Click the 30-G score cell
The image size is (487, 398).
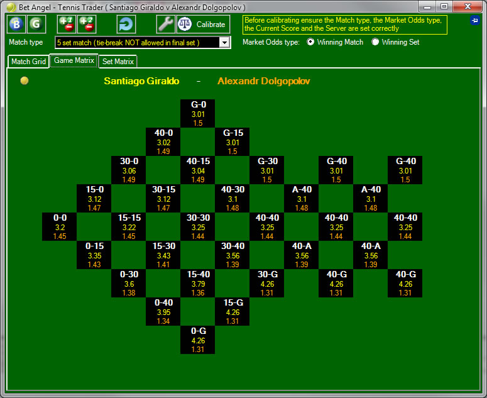coord(267,283)
